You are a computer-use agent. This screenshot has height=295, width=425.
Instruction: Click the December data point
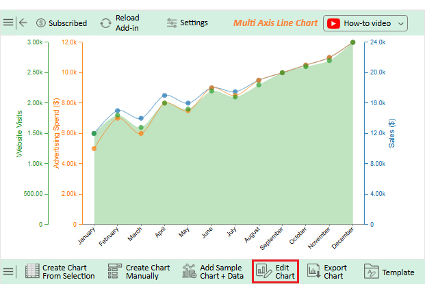click(353, 42)
